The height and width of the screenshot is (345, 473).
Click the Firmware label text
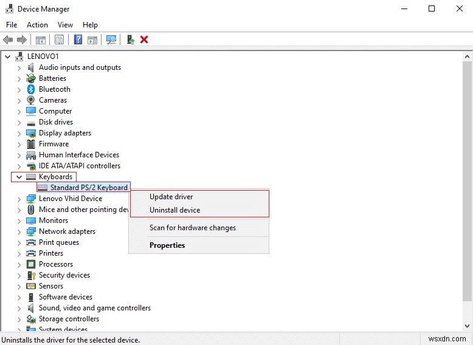(x=54, y=144)
